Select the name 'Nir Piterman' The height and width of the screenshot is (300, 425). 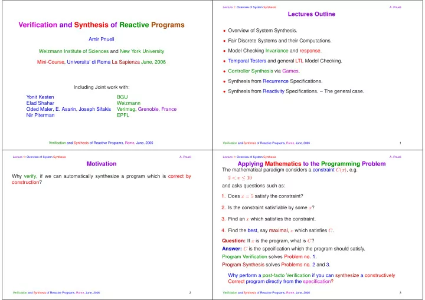point(40,115)
